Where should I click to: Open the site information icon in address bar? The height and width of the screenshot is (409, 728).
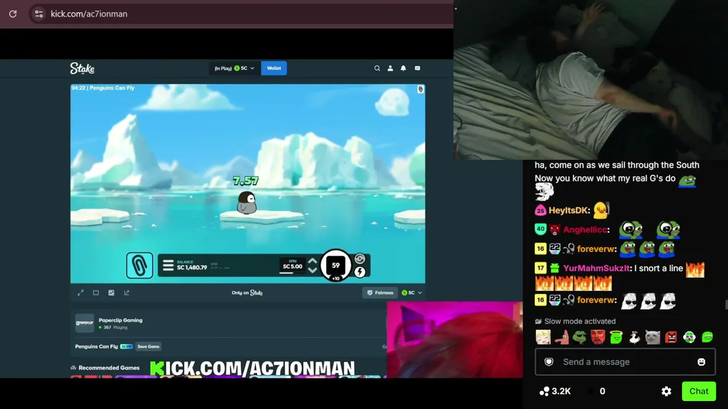click(x=39, y=14)
